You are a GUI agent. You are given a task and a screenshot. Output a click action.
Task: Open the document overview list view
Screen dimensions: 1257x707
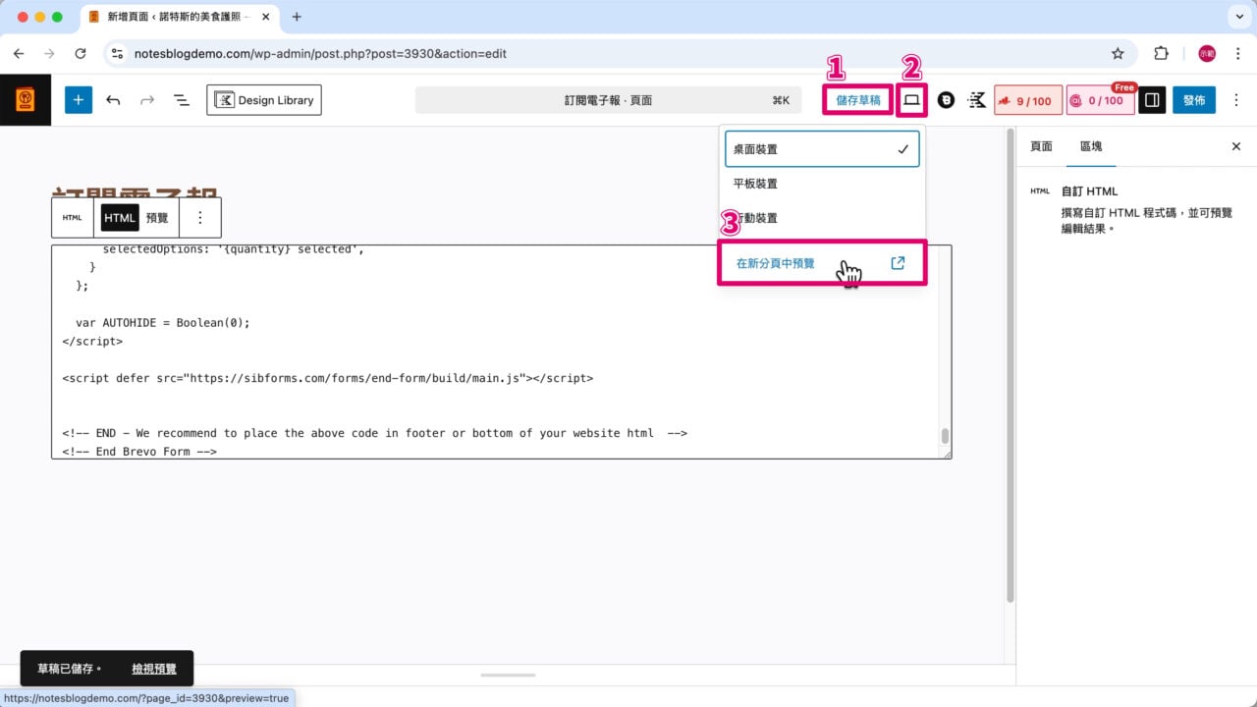point(182,100)
